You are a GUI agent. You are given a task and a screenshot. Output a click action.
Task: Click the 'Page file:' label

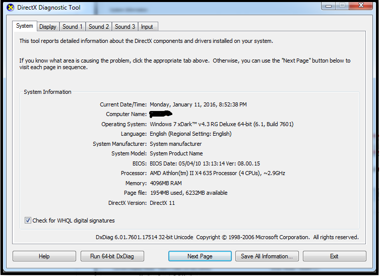pos(135,193)
